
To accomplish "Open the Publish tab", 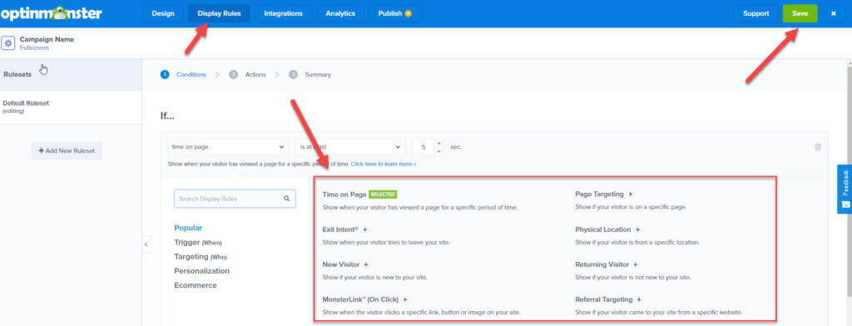I will point(395,13).
